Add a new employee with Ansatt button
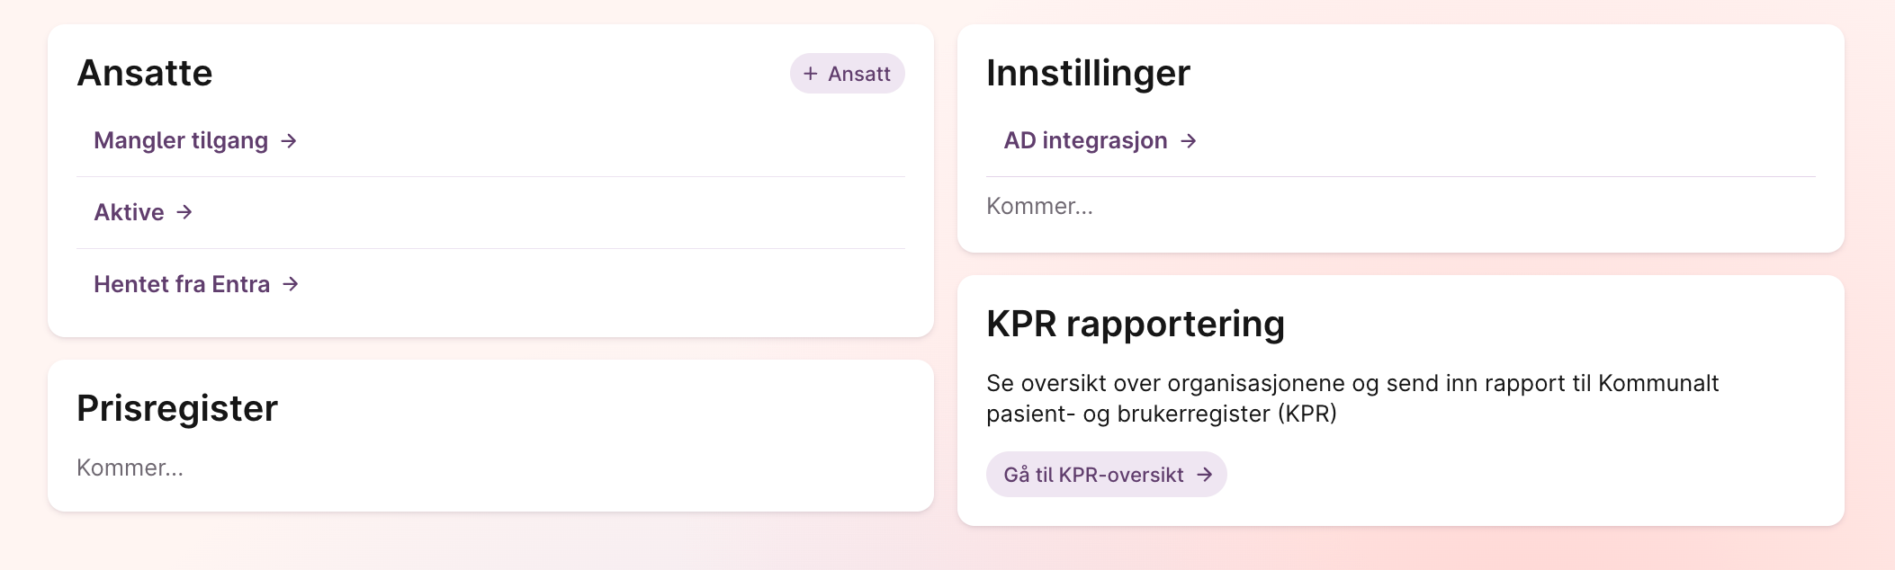 click(x=847, y=74)
